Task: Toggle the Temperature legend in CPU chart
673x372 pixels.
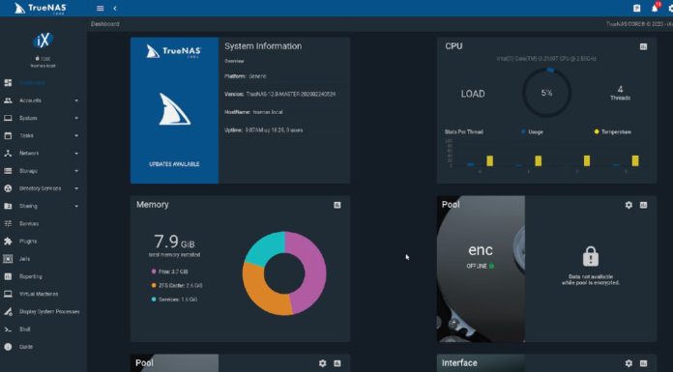Action: [x=612, y=131]
